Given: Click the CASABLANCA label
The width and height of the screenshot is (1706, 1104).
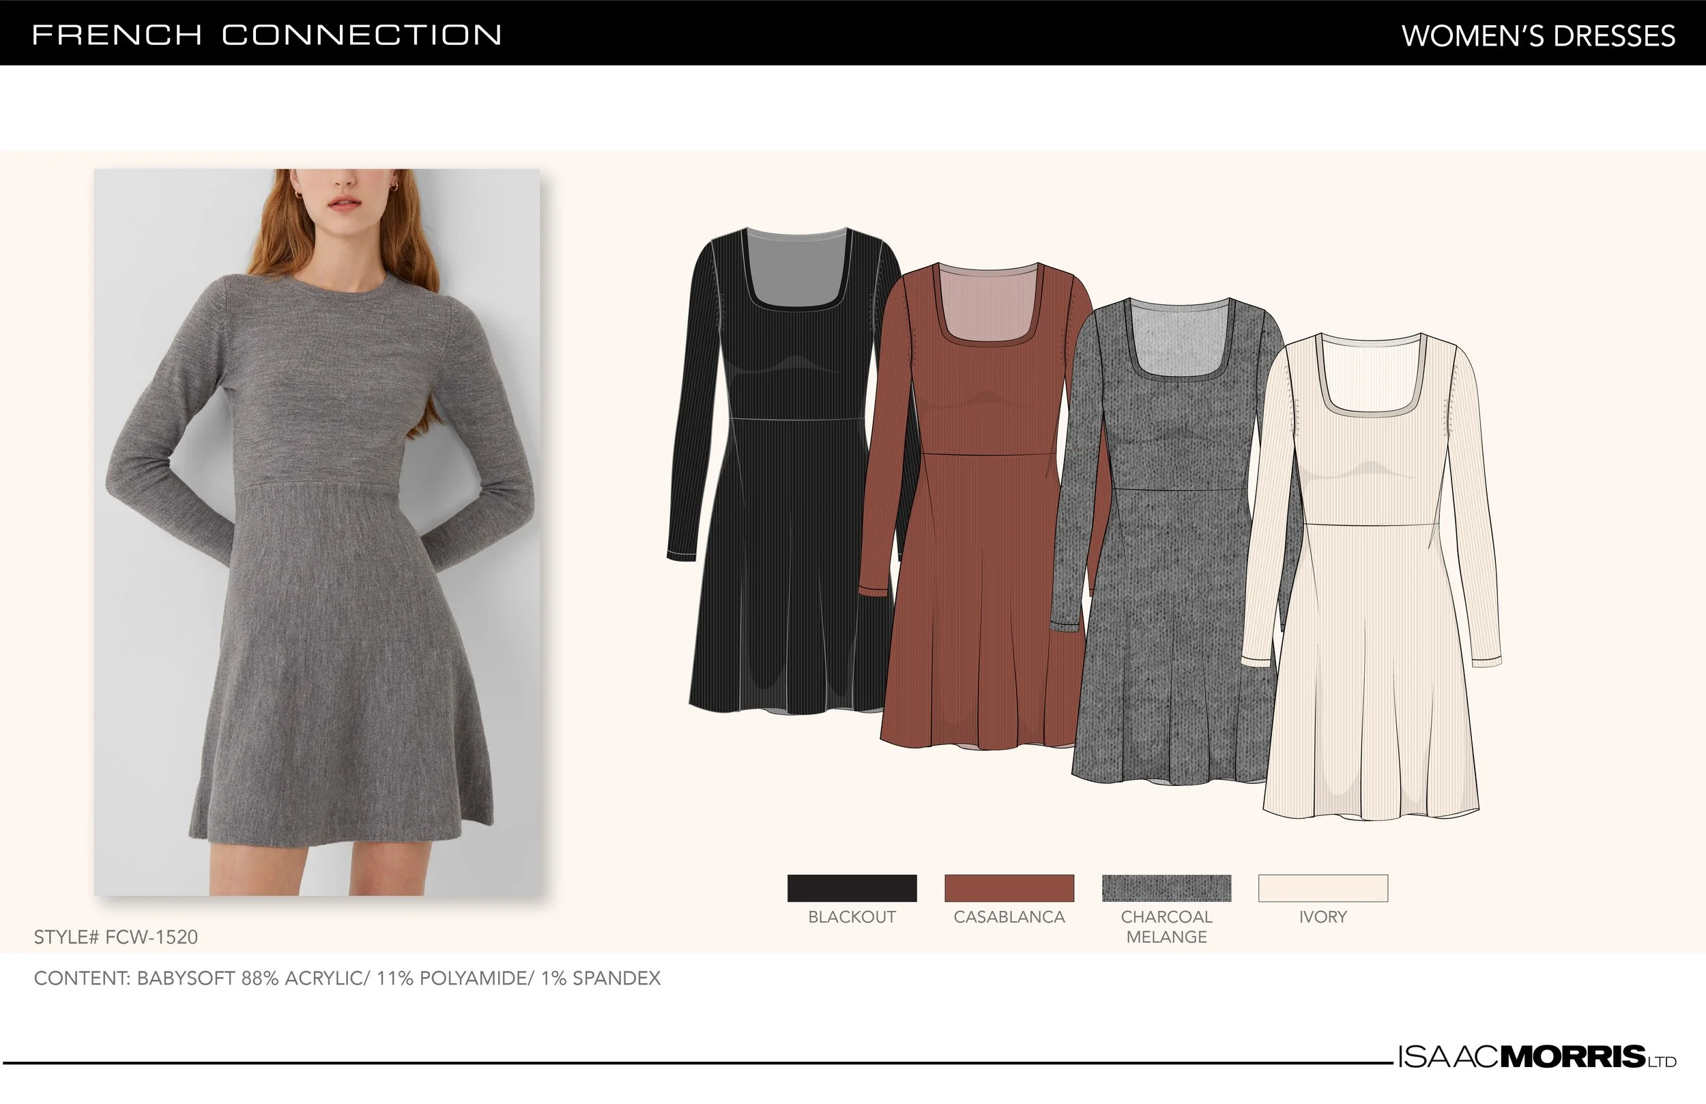Looking at the screenshot, I should (1009, 917).
